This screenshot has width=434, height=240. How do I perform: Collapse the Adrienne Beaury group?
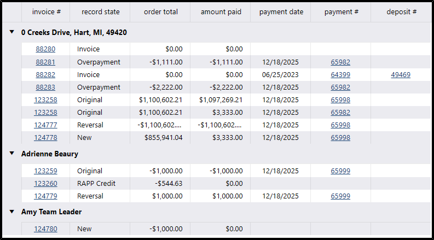coord(12,154)
